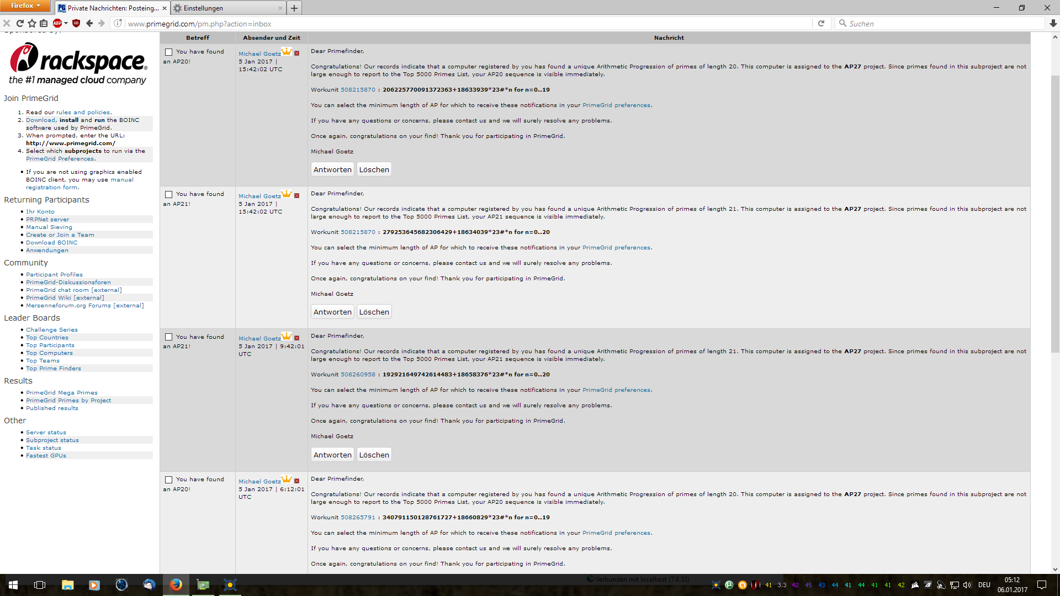
Task: Click the uBlock Origin shield icon
Action: pyautogui.click(x=76, y=23)
